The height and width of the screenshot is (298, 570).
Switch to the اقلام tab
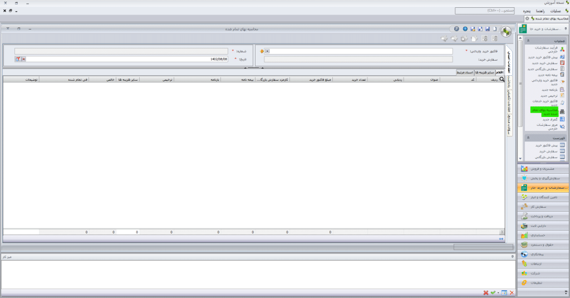[x=500, y=72]
